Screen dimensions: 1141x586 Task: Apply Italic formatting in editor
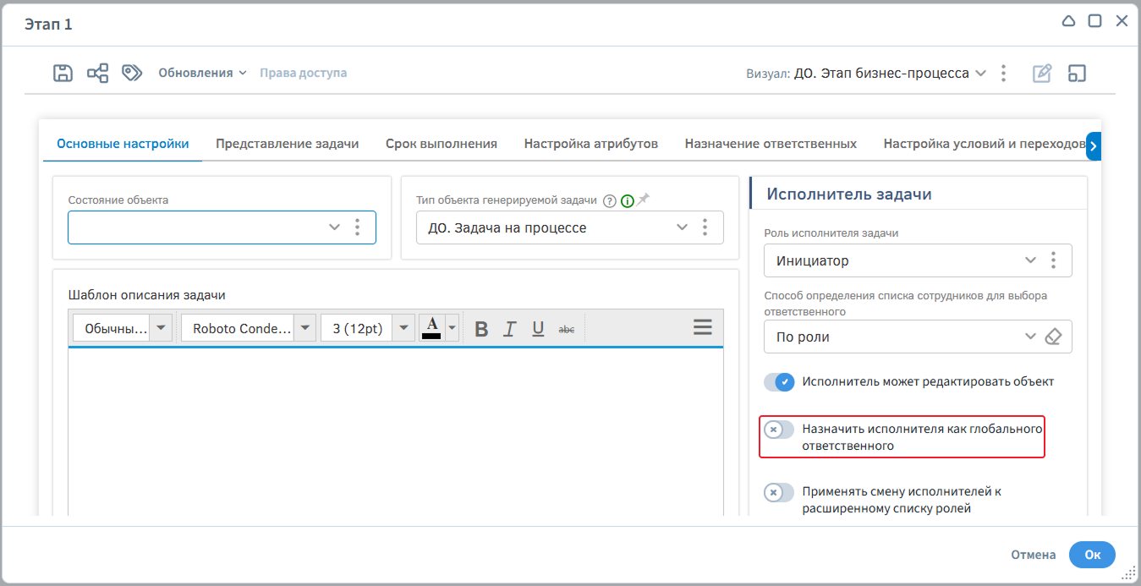(x=509, y=329)
